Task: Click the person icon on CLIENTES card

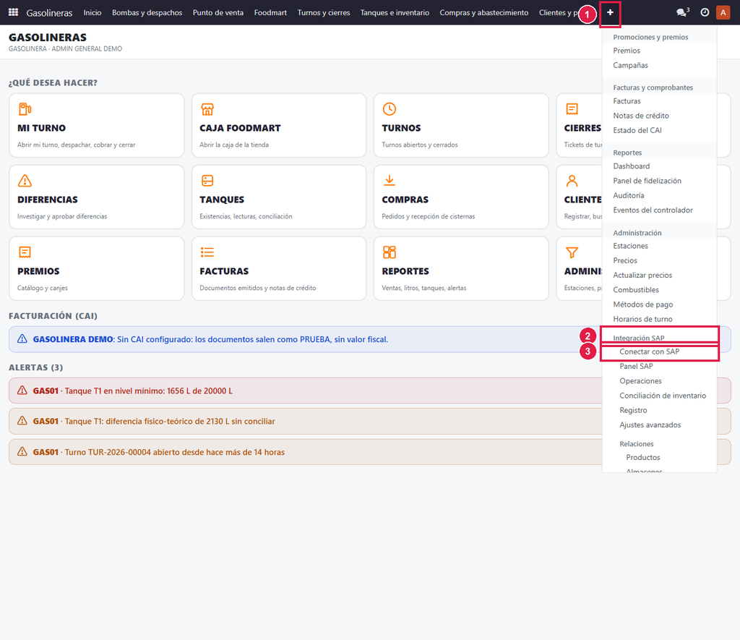Action: tap(572, 181)
